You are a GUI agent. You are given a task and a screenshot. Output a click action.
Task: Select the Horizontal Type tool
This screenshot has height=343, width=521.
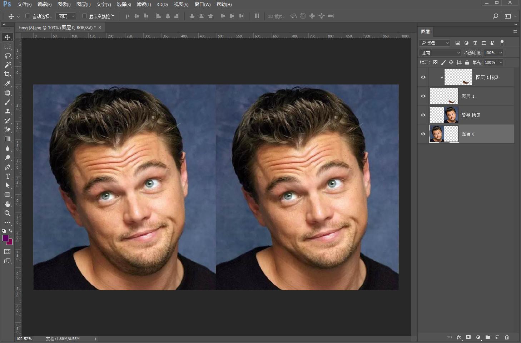pos(7,176)
